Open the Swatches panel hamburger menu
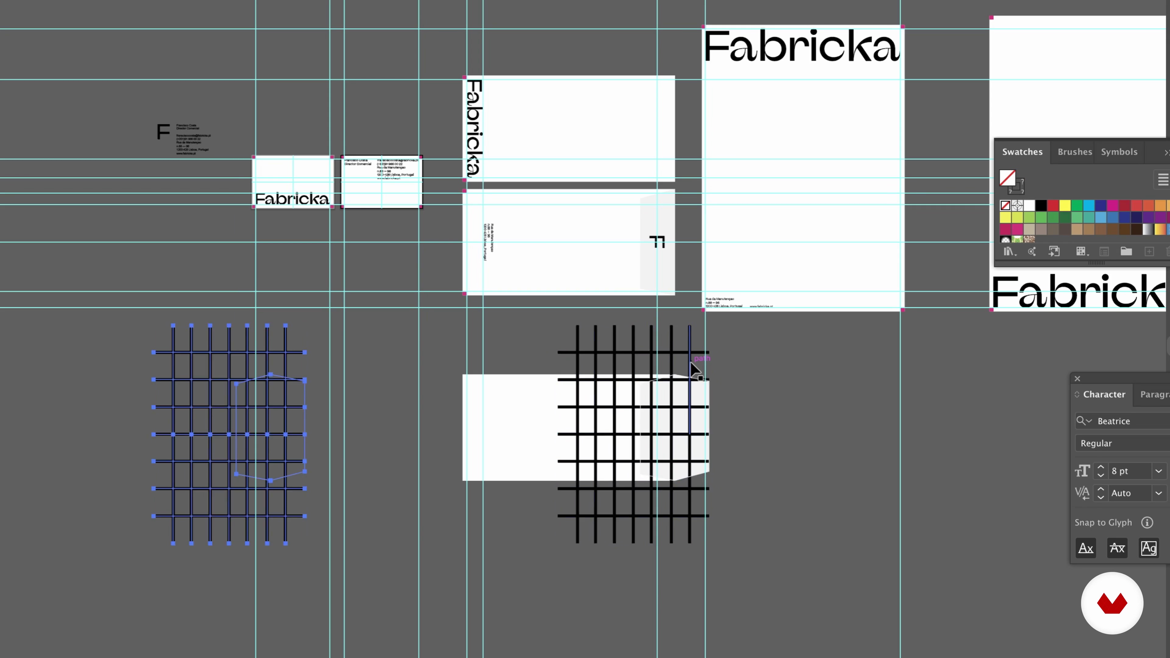 click(x=1163, y=180)
